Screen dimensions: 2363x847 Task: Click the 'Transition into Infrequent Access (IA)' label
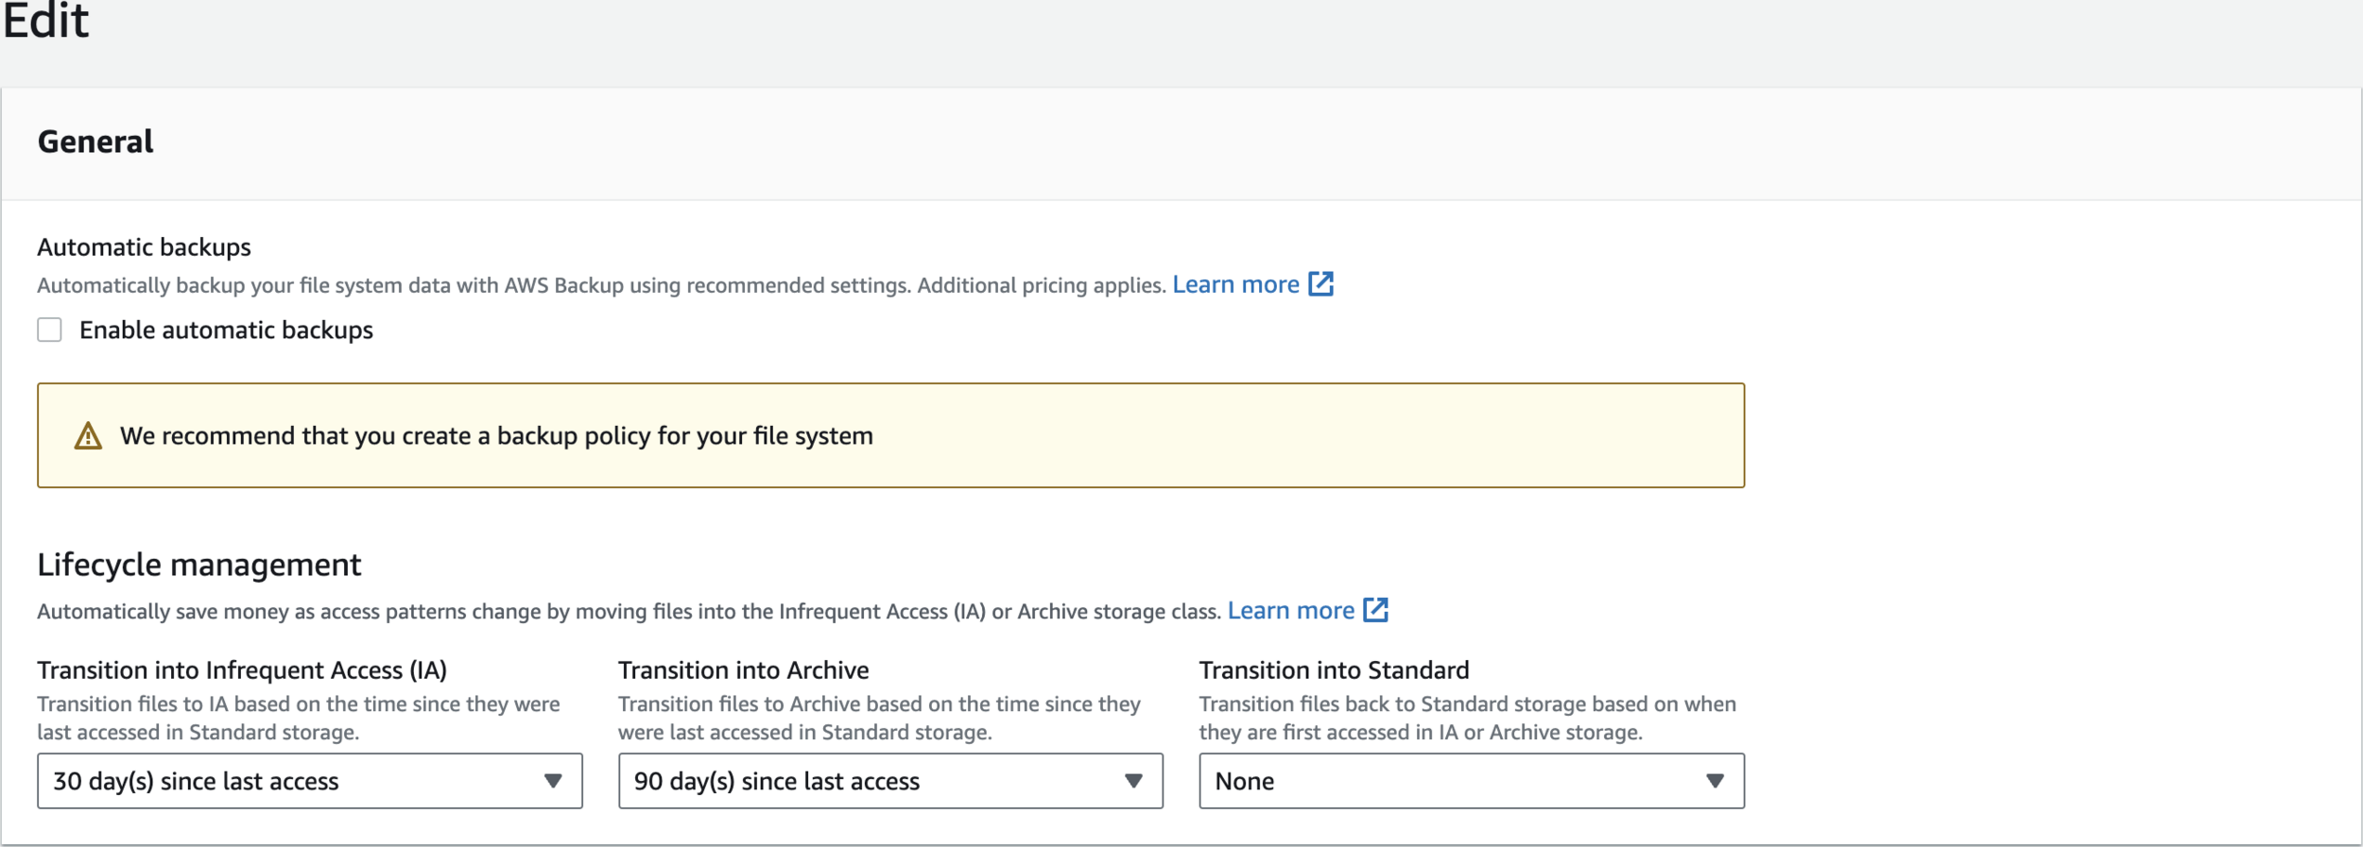242,669
